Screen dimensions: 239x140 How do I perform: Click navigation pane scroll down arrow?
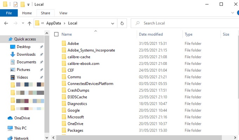pyautogui.click(x=47, y=138)
